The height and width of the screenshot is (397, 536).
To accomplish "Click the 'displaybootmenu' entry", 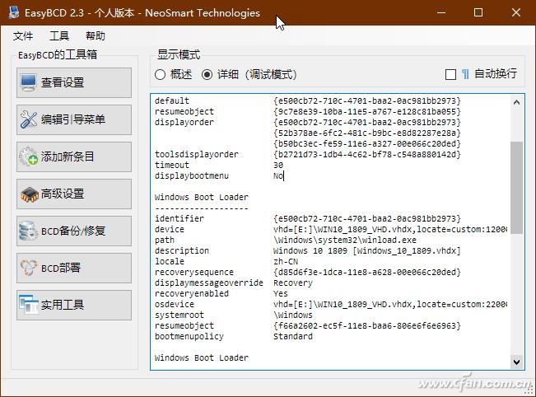I will click(192, 175).
